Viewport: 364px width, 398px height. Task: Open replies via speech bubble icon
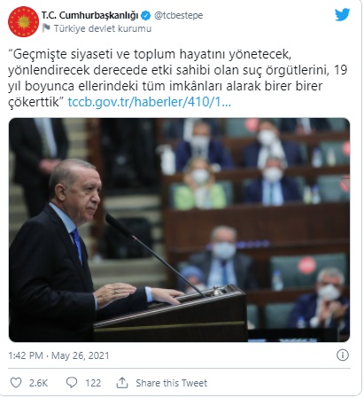[x=72, y=382]
